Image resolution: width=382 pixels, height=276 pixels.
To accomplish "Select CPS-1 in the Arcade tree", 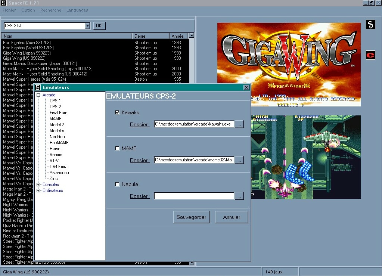I will click(x=55, y=101).
